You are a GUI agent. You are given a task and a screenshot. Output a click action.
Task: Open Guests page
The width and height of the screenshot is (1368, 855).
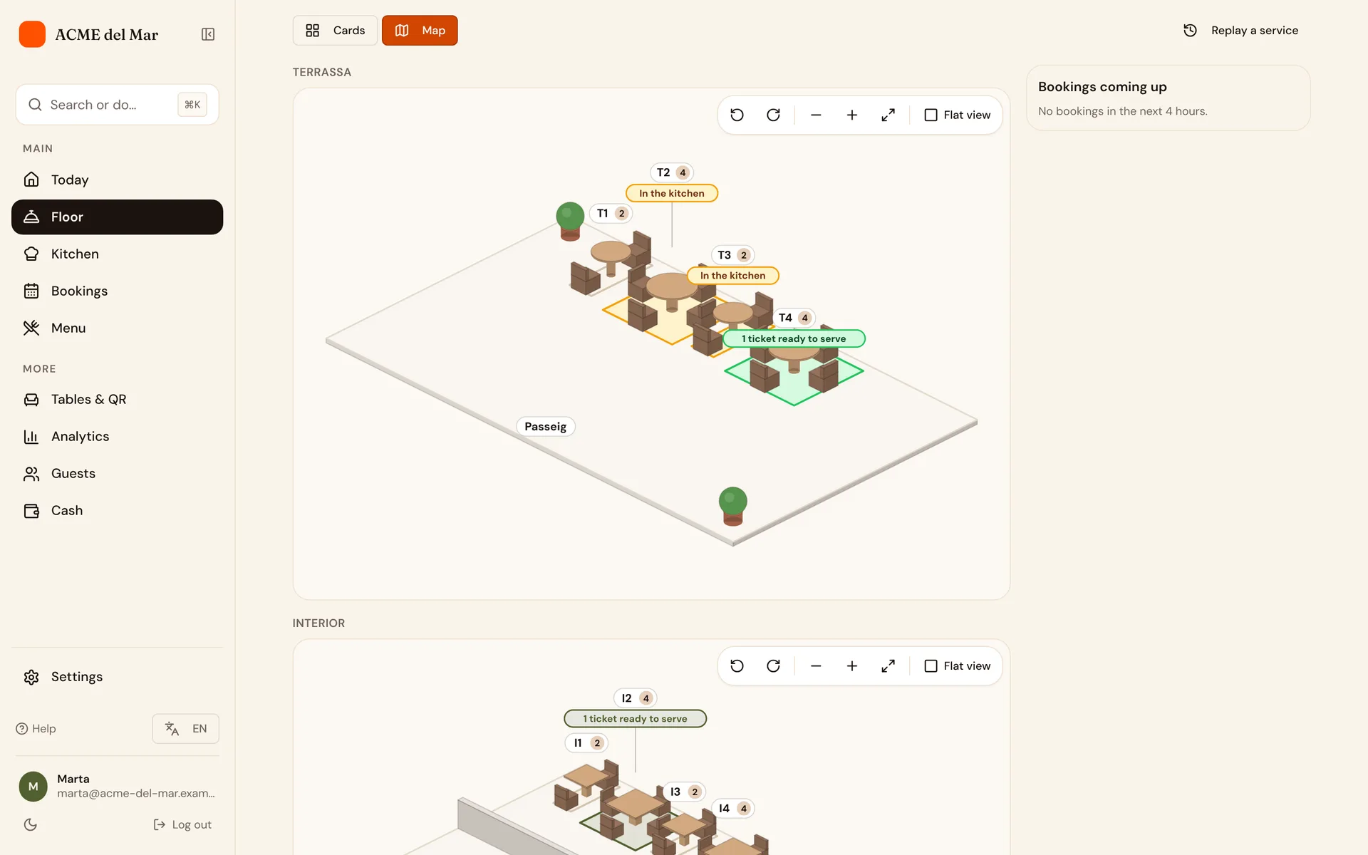117,473
